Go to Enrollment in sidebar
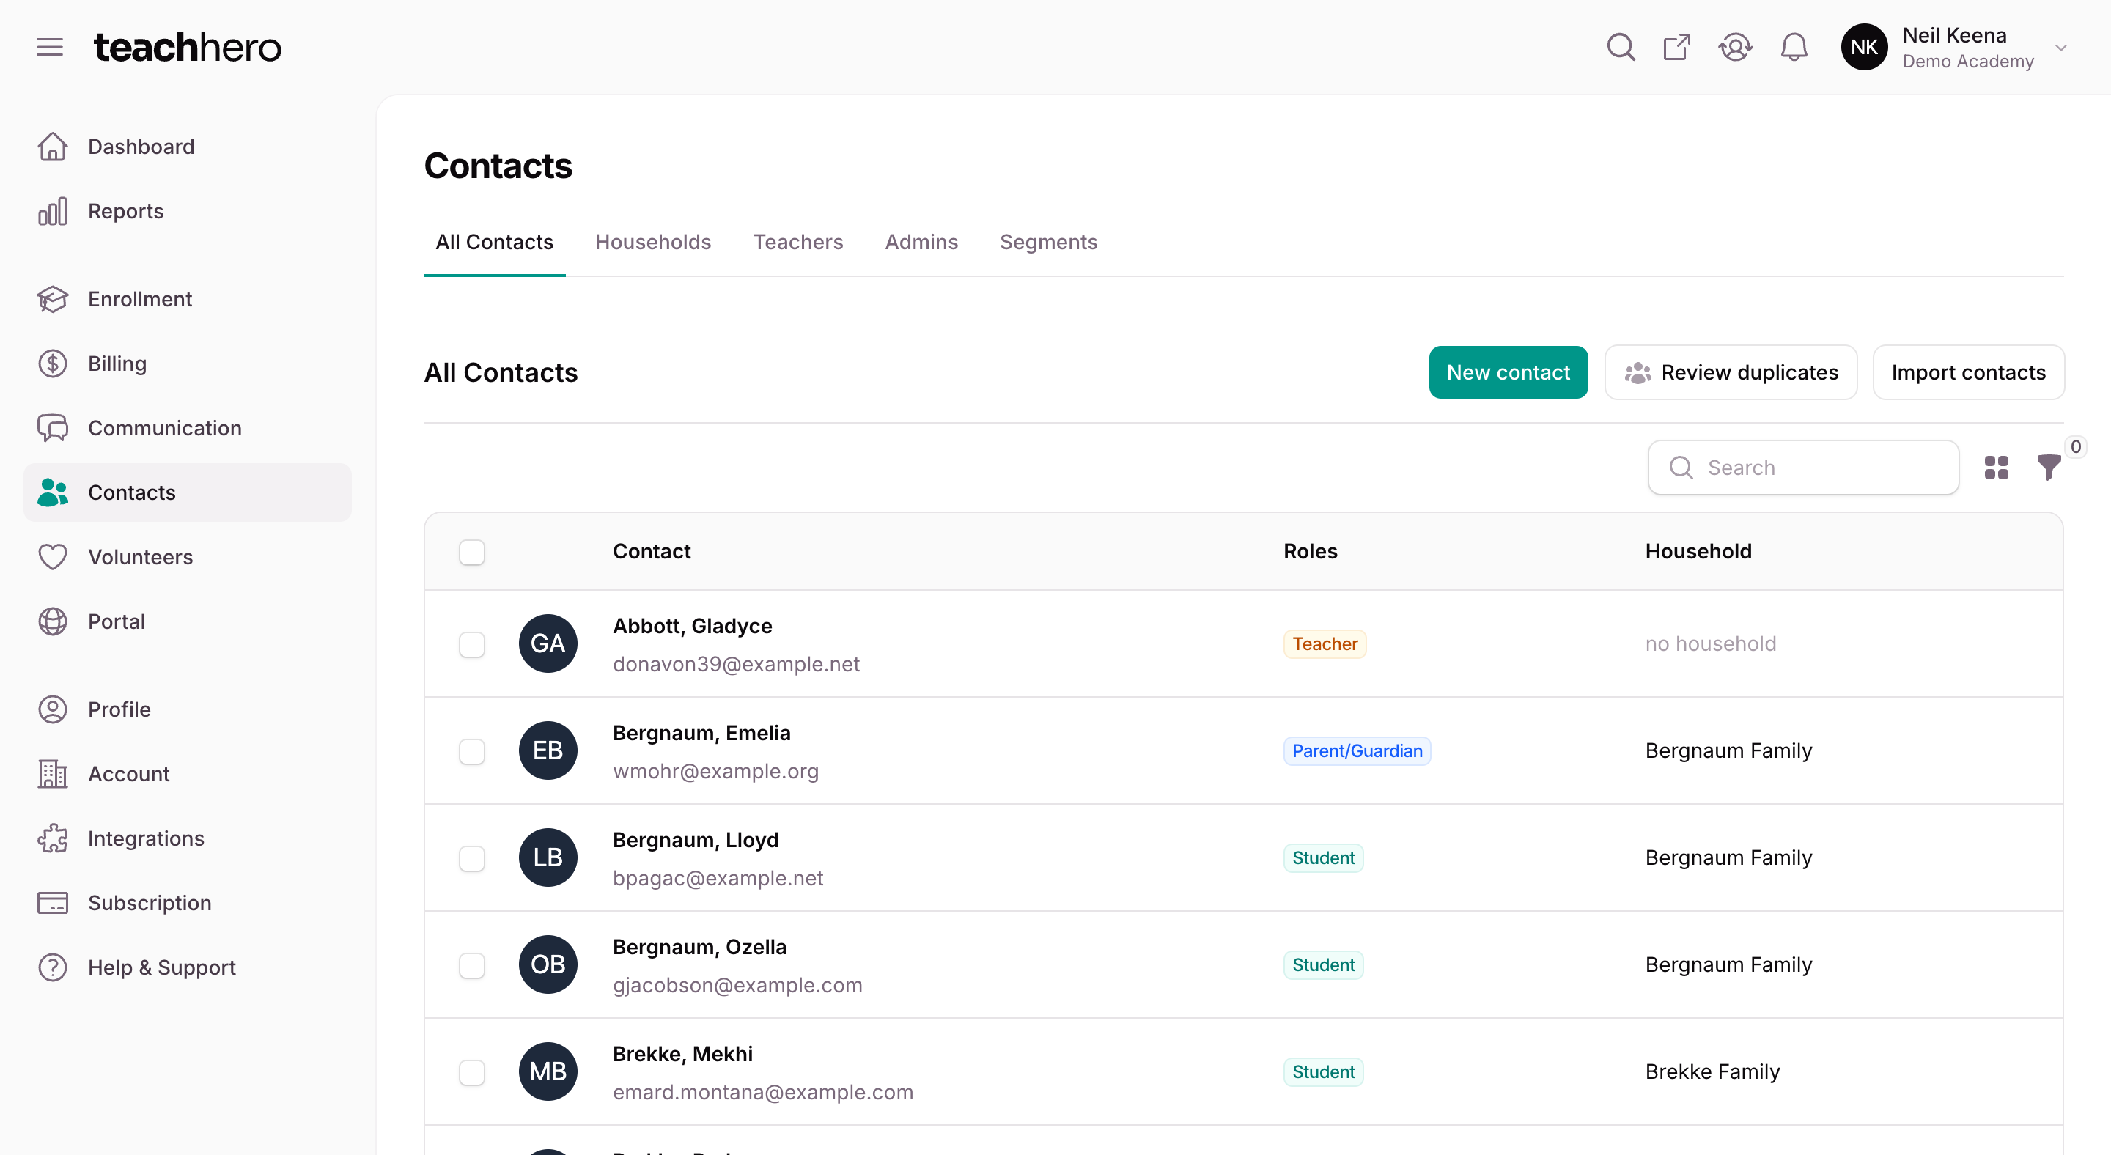This screenshot has height=1155, width=2111. (x=188, y=299)
